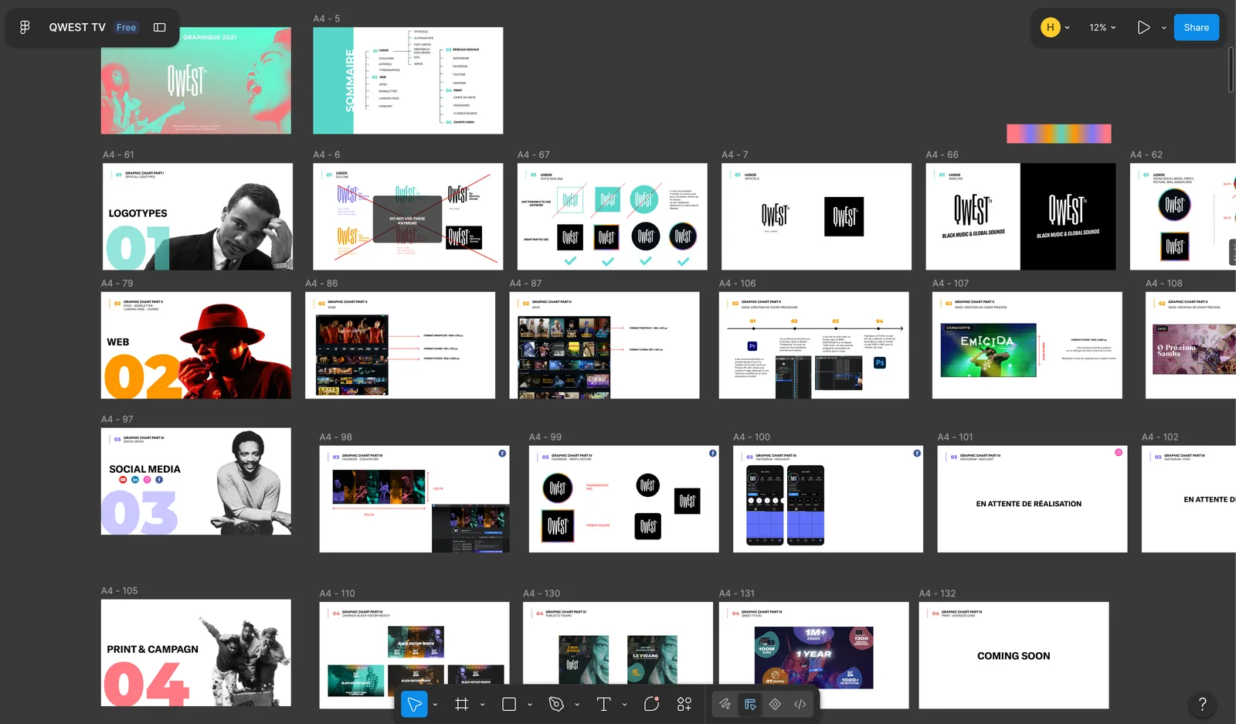Select the PRINT & CAMPAGN 04 frame

click(x=196, y=653)
